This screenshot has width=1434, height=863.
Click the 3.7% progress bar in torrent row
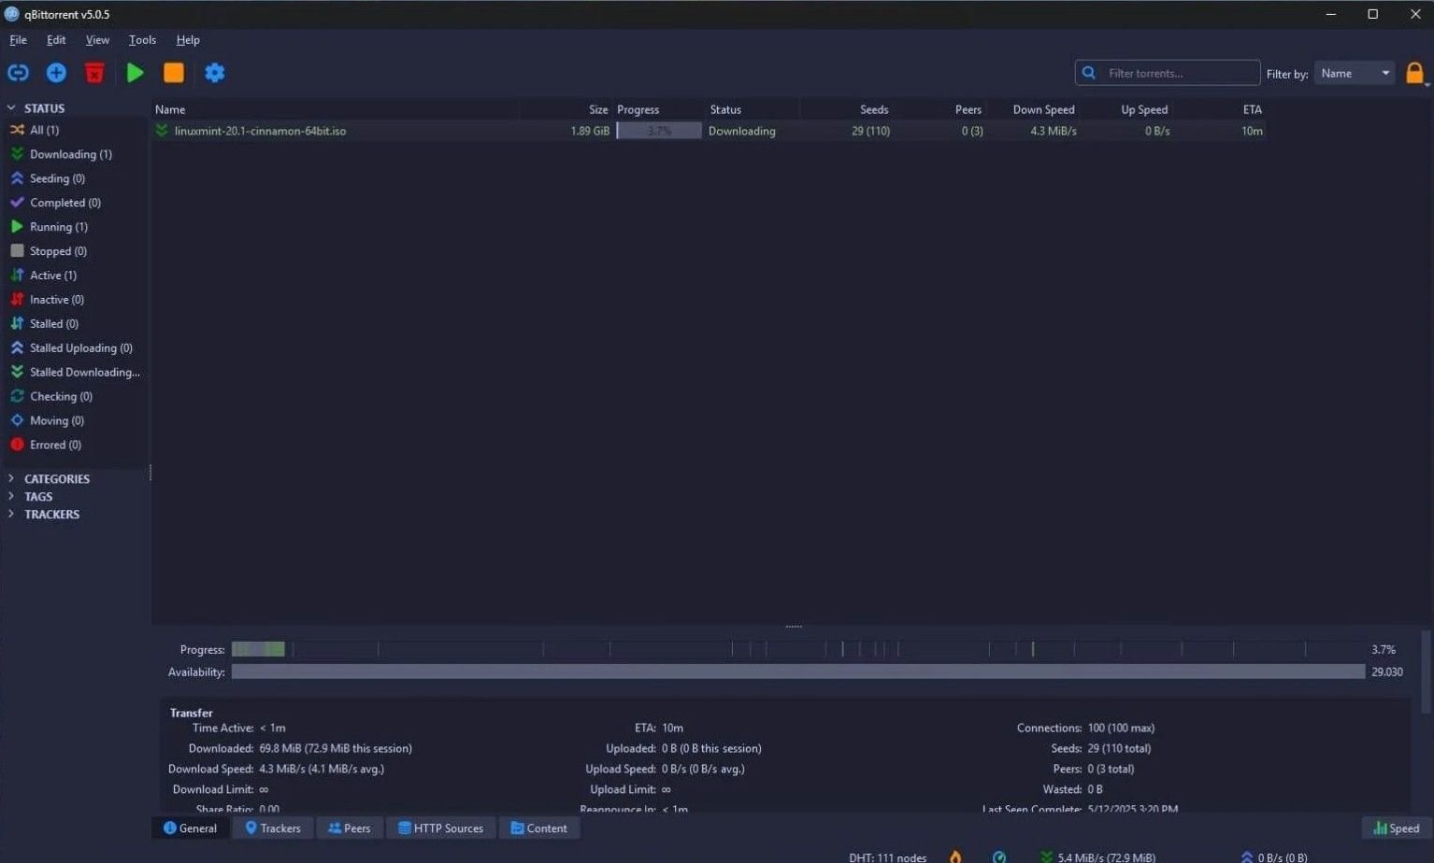(x=659, y=131)
